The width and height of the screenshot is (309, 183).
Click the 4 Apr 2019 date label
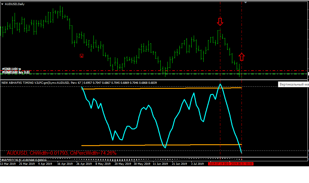tap(45, 164)
